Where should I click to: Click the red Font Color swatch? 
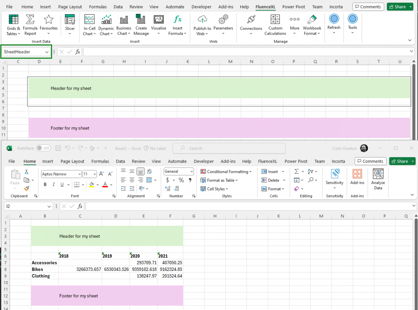tap(104, 184)
